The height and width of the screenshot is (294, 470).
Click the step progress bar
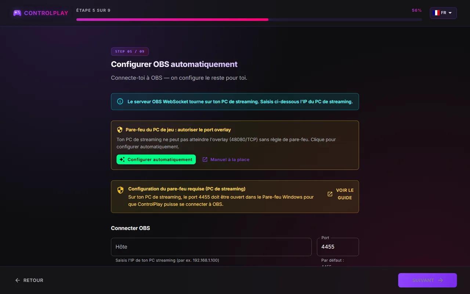249,19
